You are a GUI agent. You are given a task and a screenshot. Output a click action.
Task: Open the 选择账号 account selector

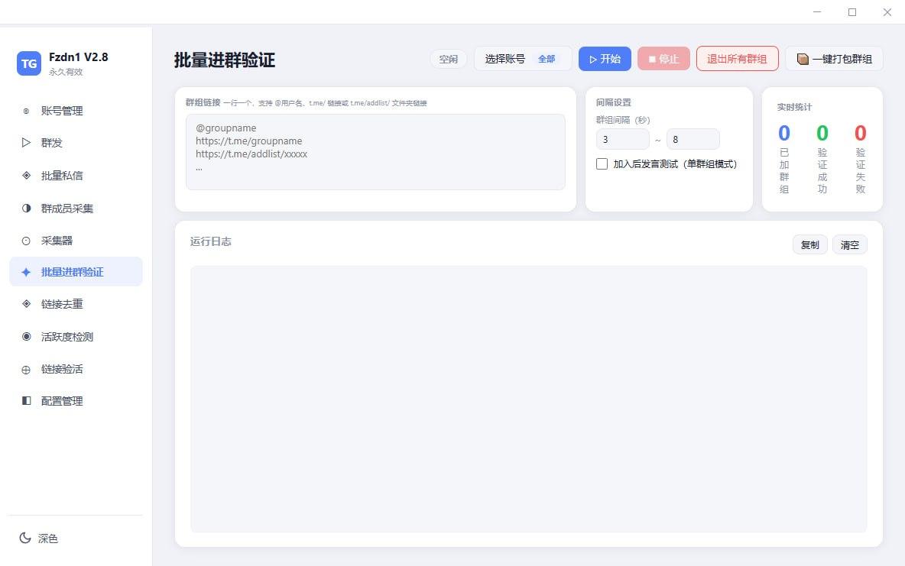pos(524,58)
